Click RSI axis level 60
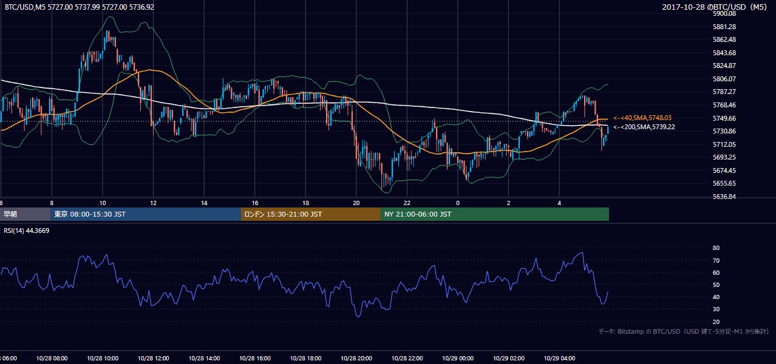 [716, 272]
